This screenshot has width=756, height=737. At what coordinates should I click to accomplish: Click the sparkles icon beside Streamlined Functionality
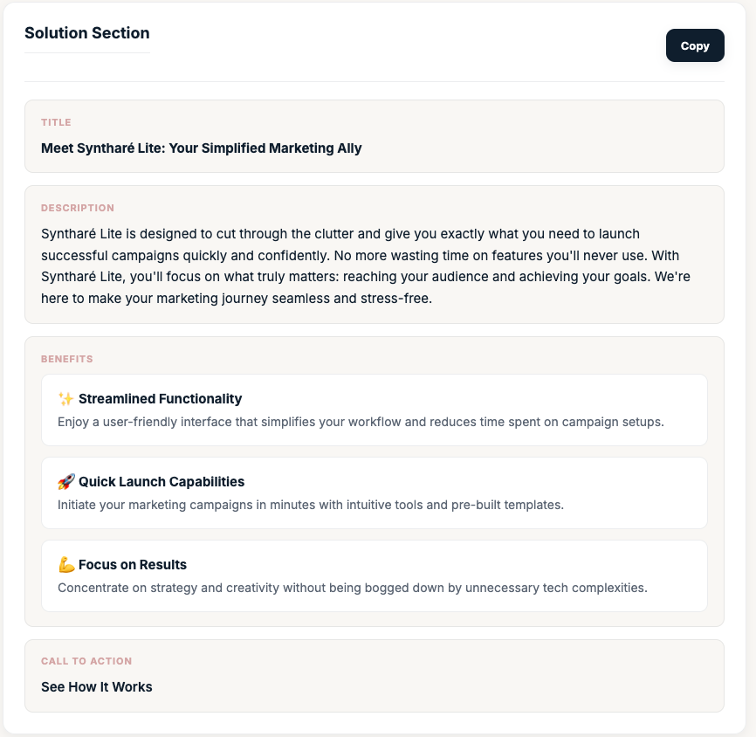click(65, 398)
